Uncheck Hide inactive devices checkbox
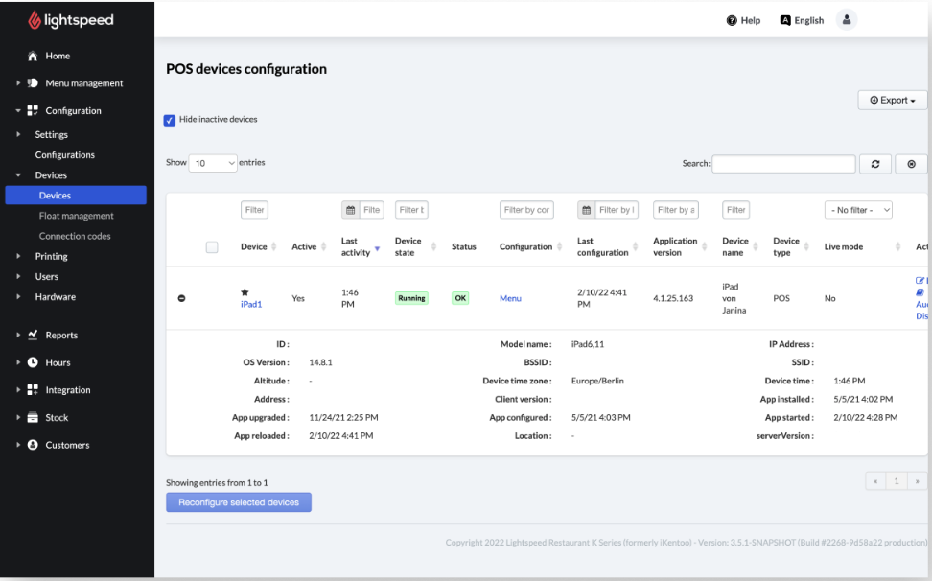The width and height of the screenshot is (932, 581). point(170,120)
